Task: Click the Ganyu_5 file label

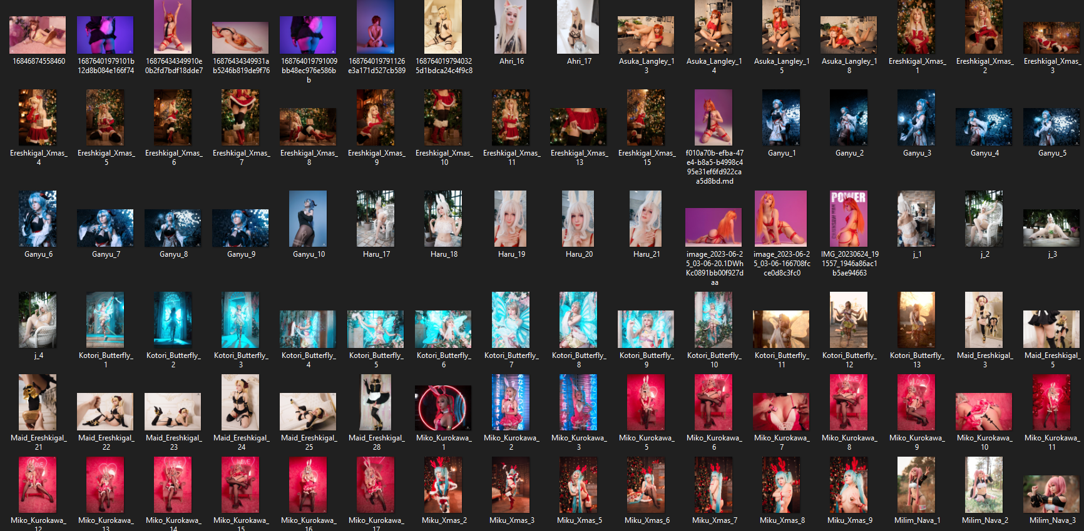Action: (x=1052, y=153)
